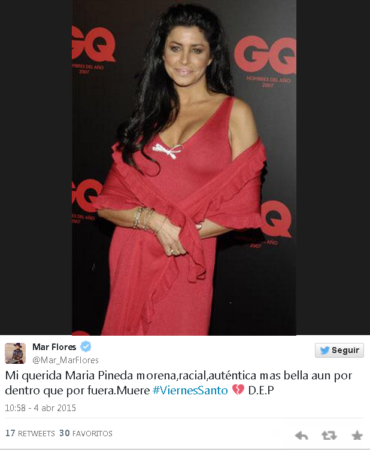Click the black area right of the photo
Screen dimensions: 370x450
point(333,168)
